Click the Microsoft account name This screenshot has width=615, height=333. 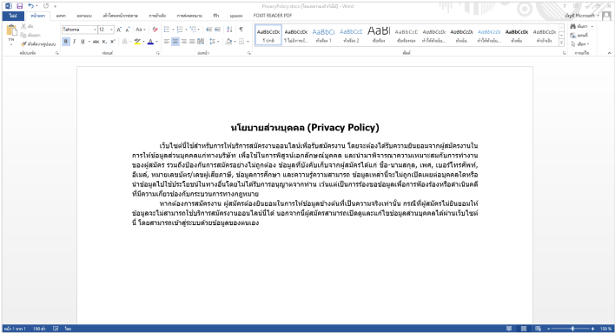coord(580,16)
